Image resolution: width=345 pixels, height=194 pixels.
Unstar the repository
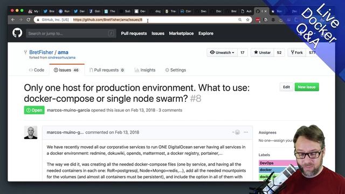263,52
